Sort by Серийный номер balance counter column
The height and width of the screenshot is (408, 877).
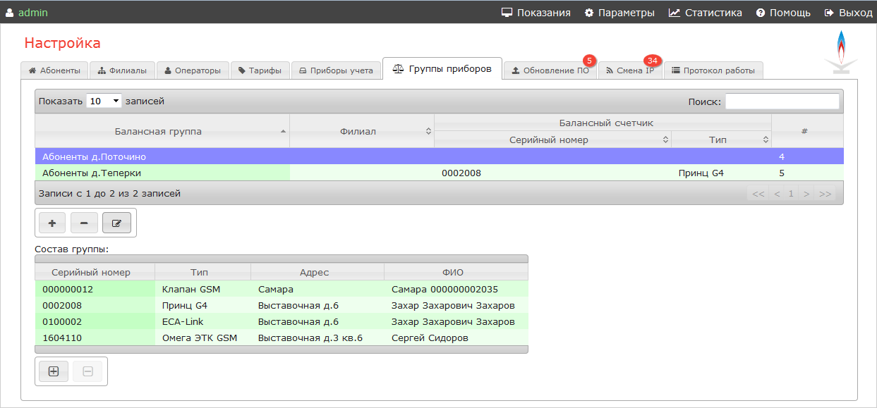(x=552, y=140)
